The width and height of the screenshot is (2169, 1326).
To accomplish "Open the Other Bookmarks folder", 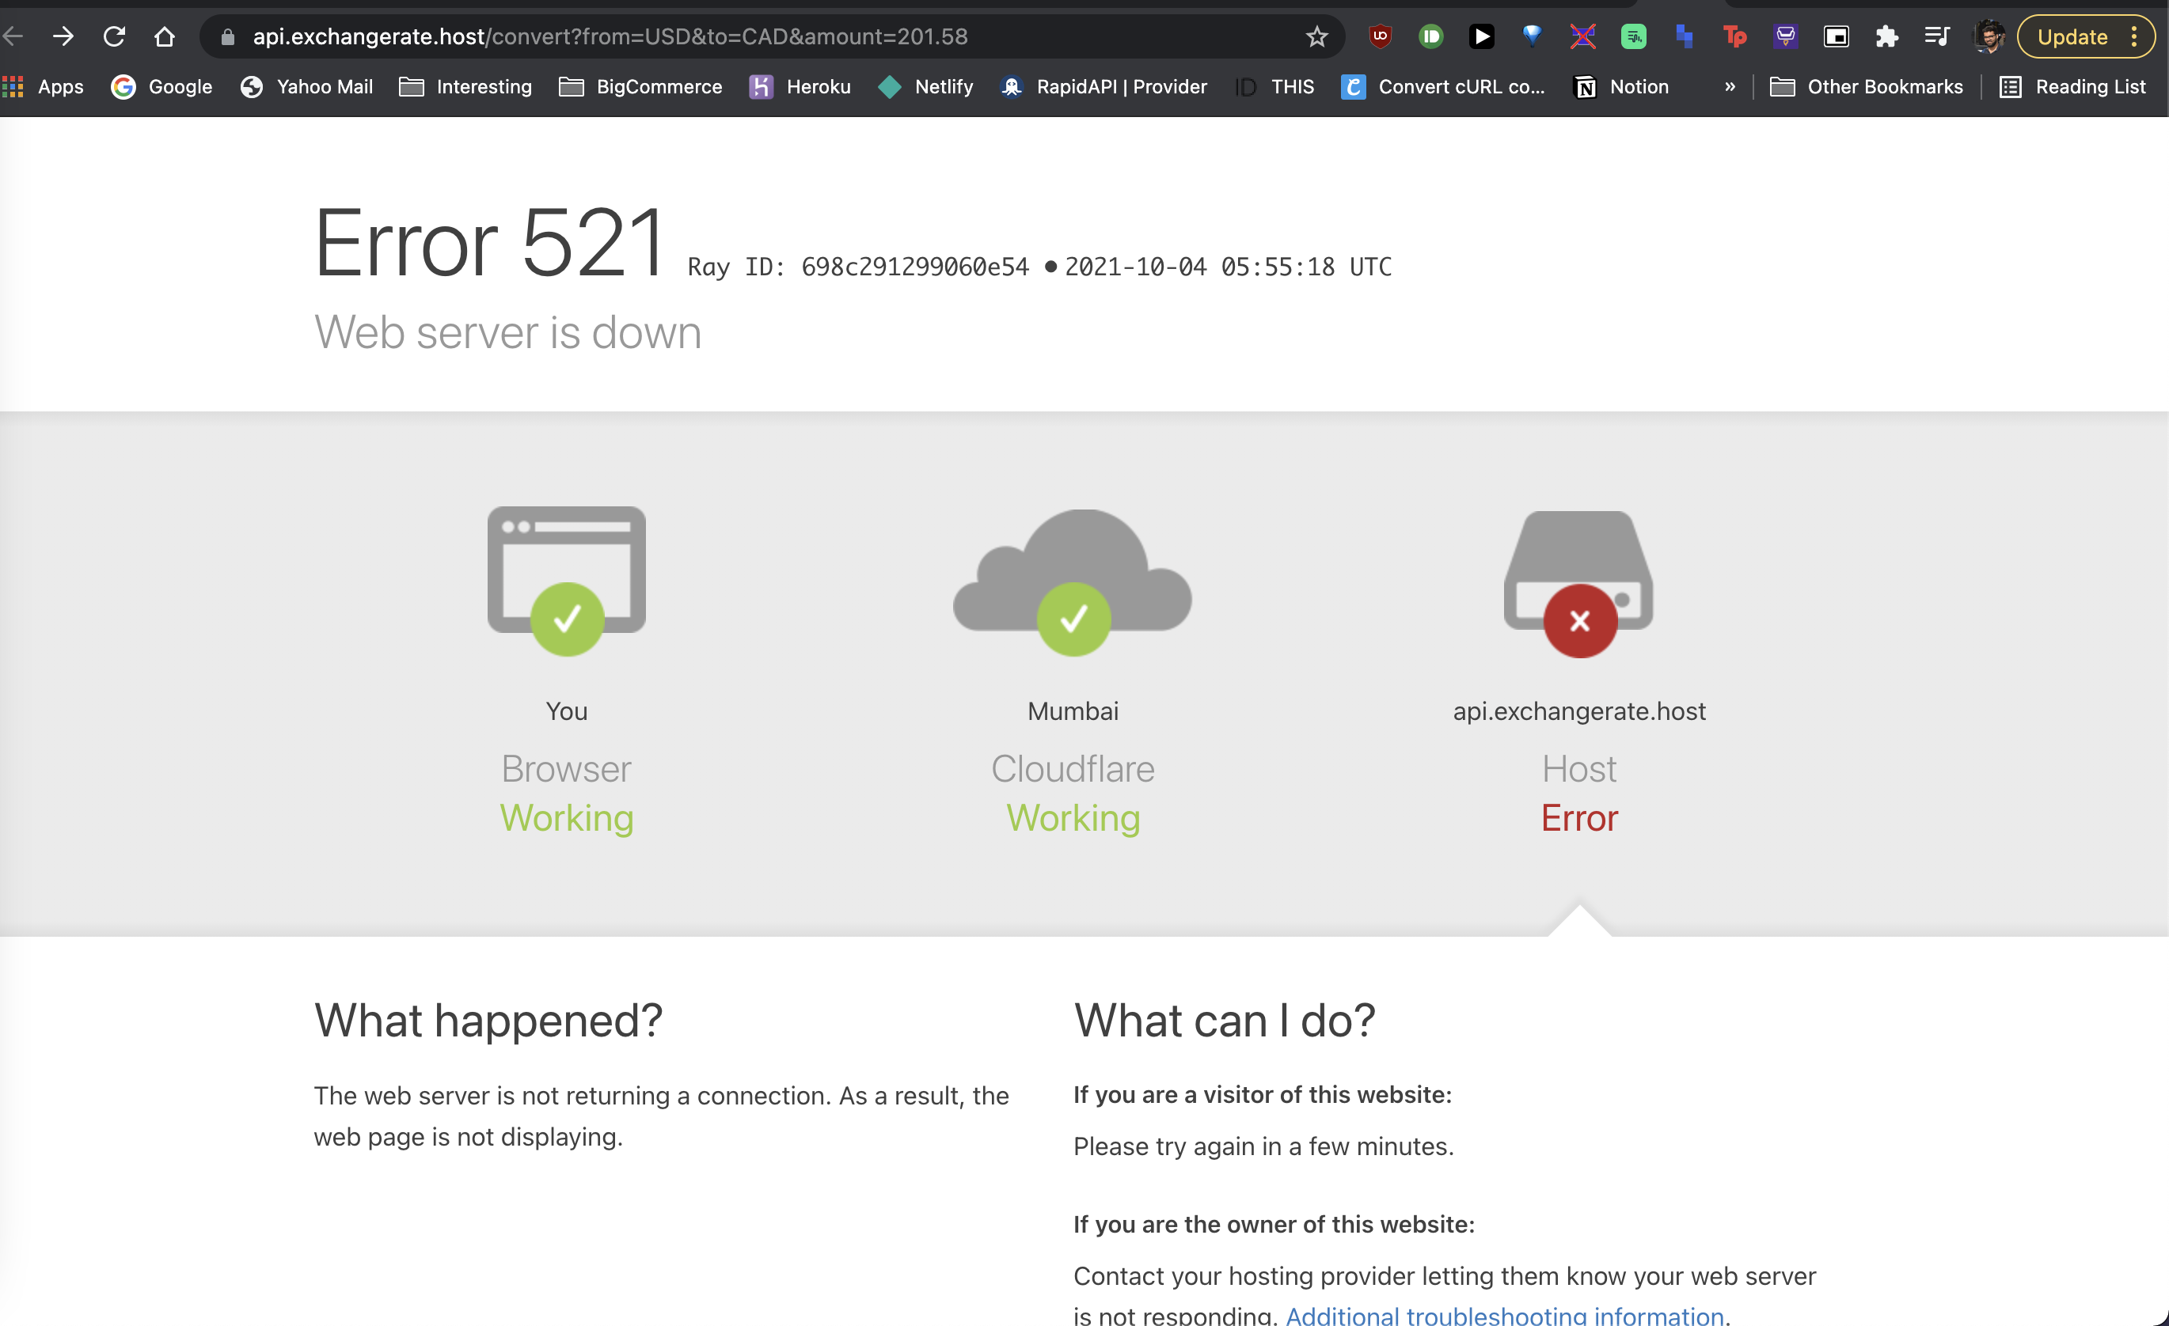I will (x=1866, y=86).
